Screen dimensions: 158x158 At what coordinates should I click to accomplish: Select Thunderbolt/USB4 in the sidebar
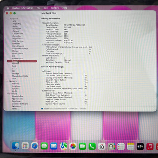20,76
